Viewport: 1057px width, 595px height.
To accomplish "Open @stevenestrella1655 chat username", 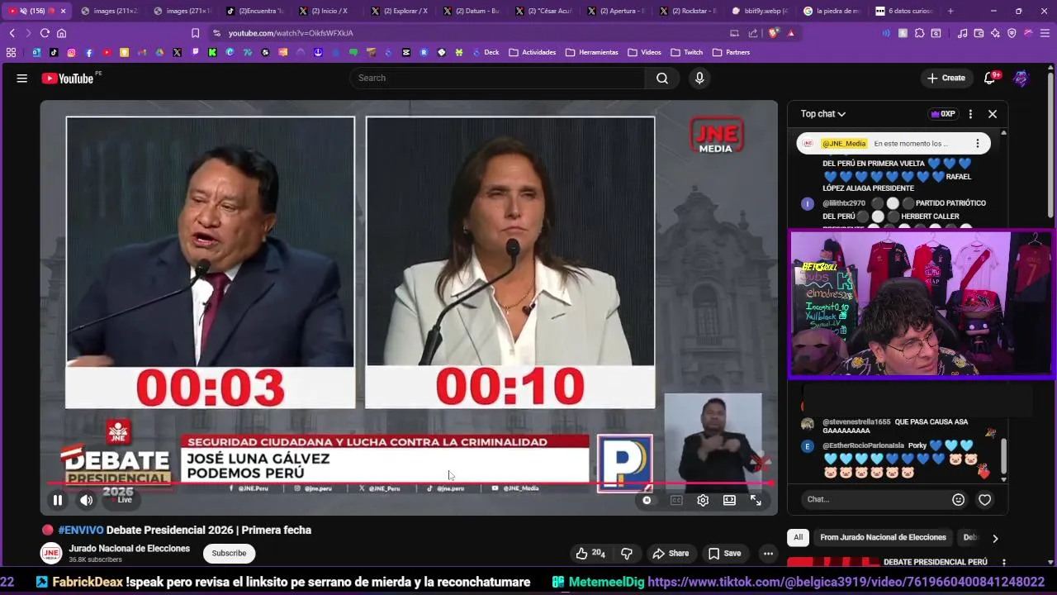I will tap(856, 421).
